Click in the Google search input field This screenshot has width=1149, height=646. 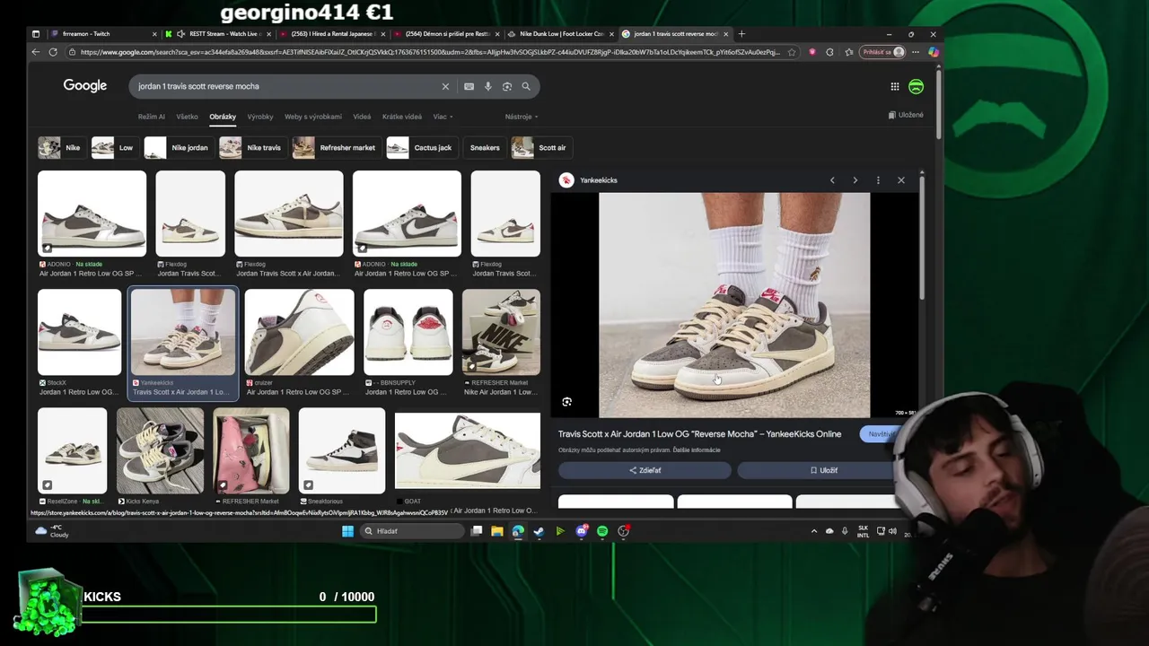(287, 86)
